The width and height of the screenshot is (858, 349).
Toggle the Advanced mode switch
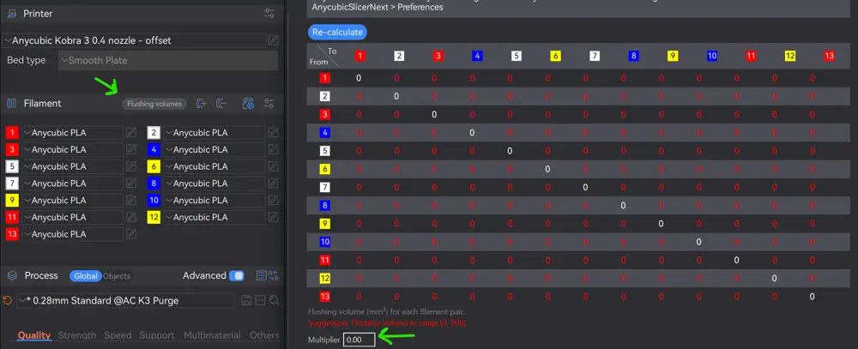click(237, 276)
